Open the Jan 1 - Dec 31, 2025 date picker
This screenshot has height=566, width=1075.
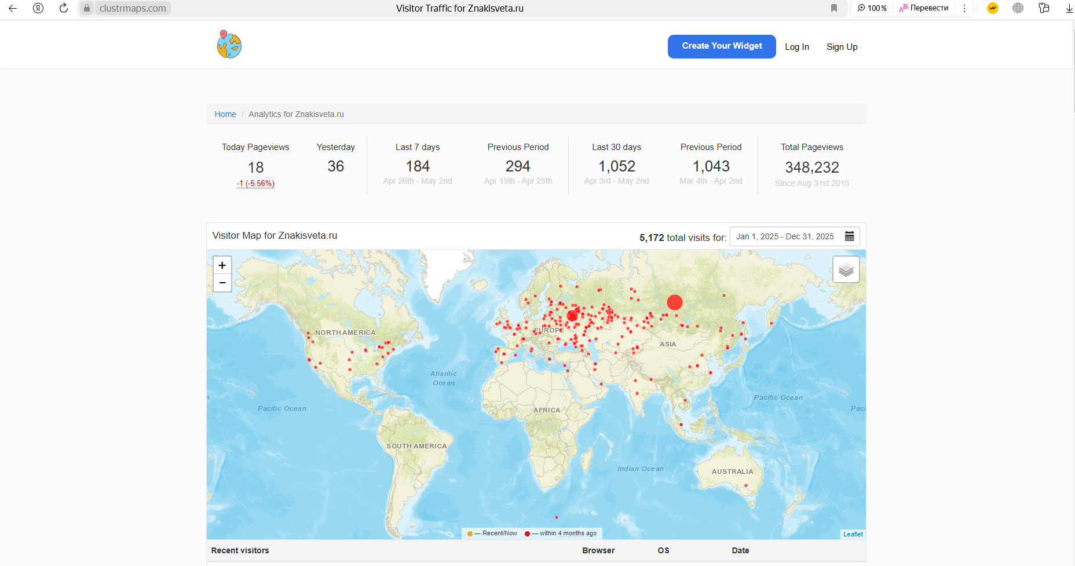coord(785,236)
